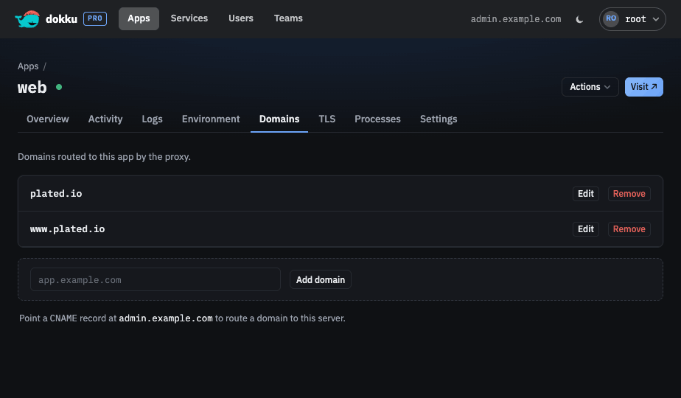Image resolution: width=681 pixels, height=398 pixels.
Task: Click the www.plated.io domain name text
Action: [x=67, y=229]
